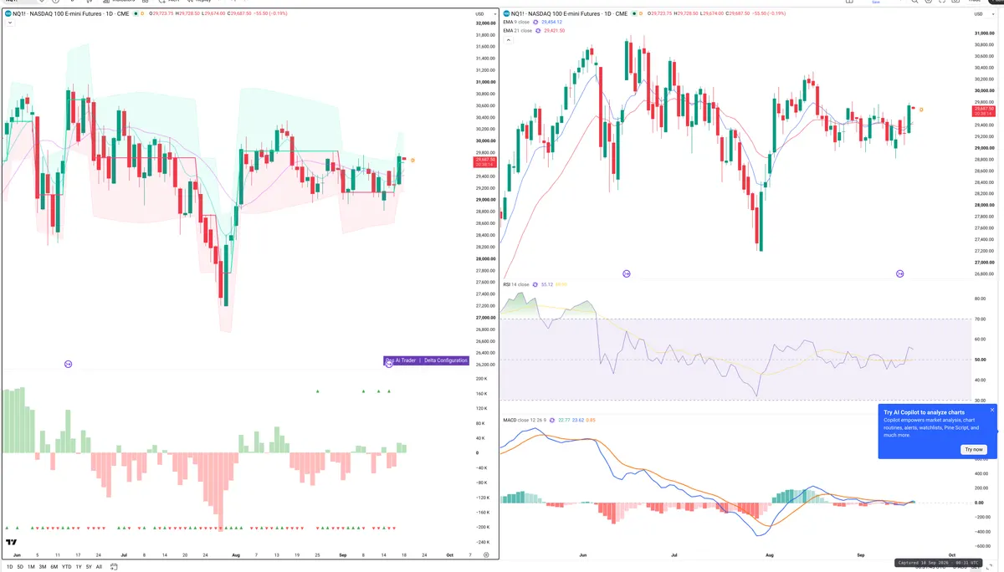Click right purple event marker on right chart
1004x572 pixels.
(x=900, y=273)
